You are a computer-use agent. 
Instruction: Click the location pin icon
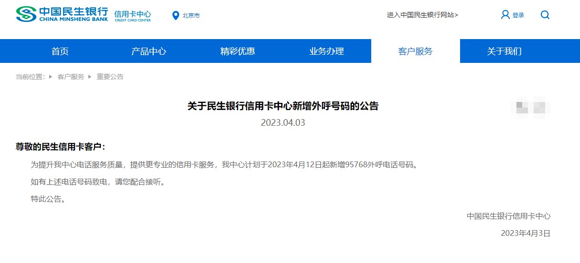(175, 15)
